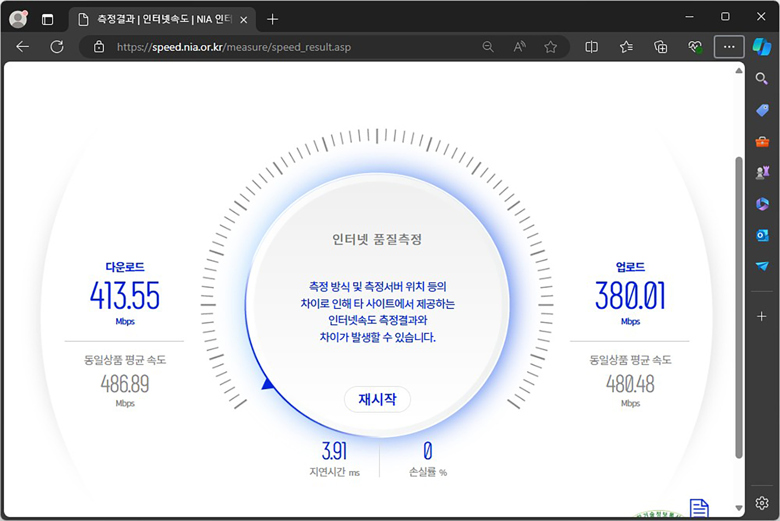
Task: Close the 측정결과 tab
Action: click(244, 19)
